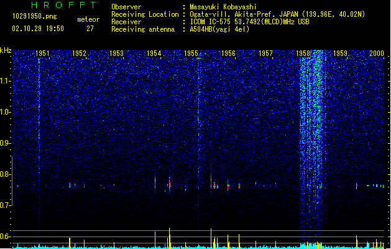Click the meteor count 27
The height and width of the screenshot is (249, 391).
90,29
